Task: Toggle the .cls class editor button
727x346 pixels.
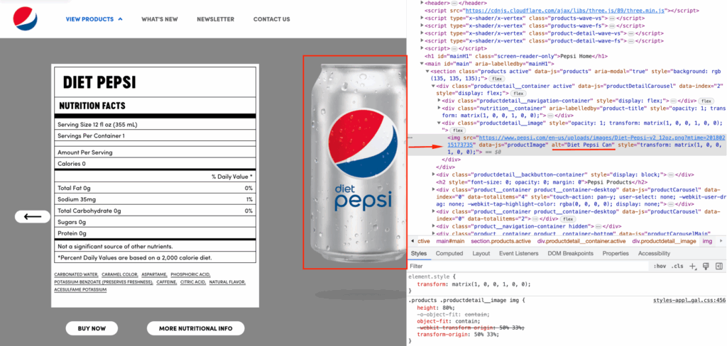Action: click(677, 267)
